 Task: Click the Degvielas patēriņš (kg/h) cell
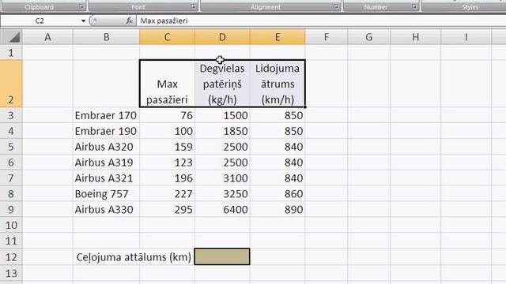(222, 84)
